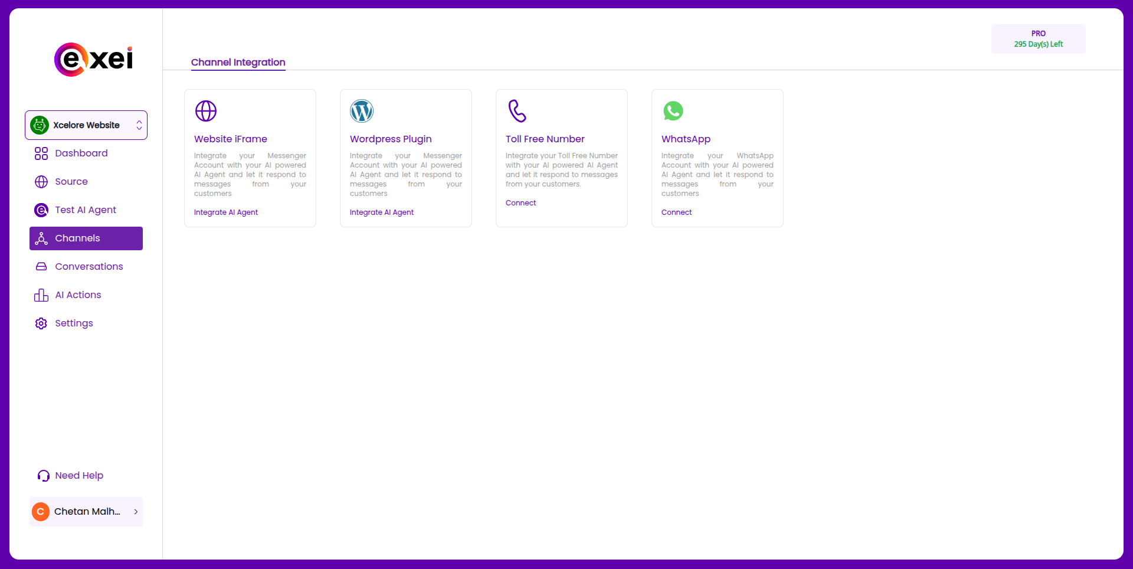Viewport: 1133px width, 569px height.
Task: Open the Dashboard menu item
Action: click(x=86, y=153)
